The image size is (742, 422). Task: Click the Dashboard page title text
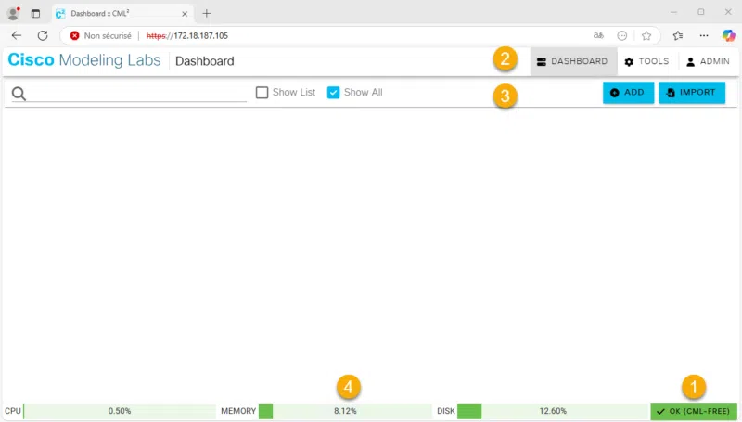coord(204,61)
